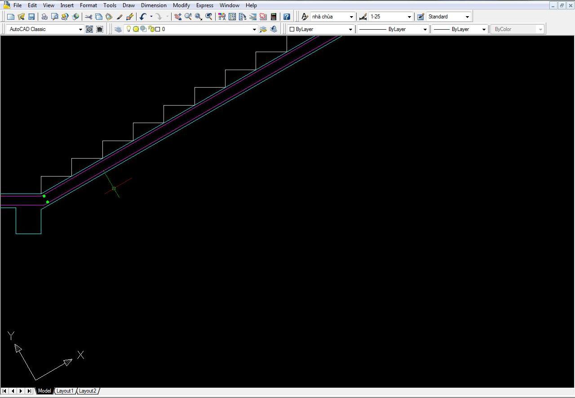The image size is (575, 398).
Task: Open Dimension Style manager icon
Action: point(363,17)
